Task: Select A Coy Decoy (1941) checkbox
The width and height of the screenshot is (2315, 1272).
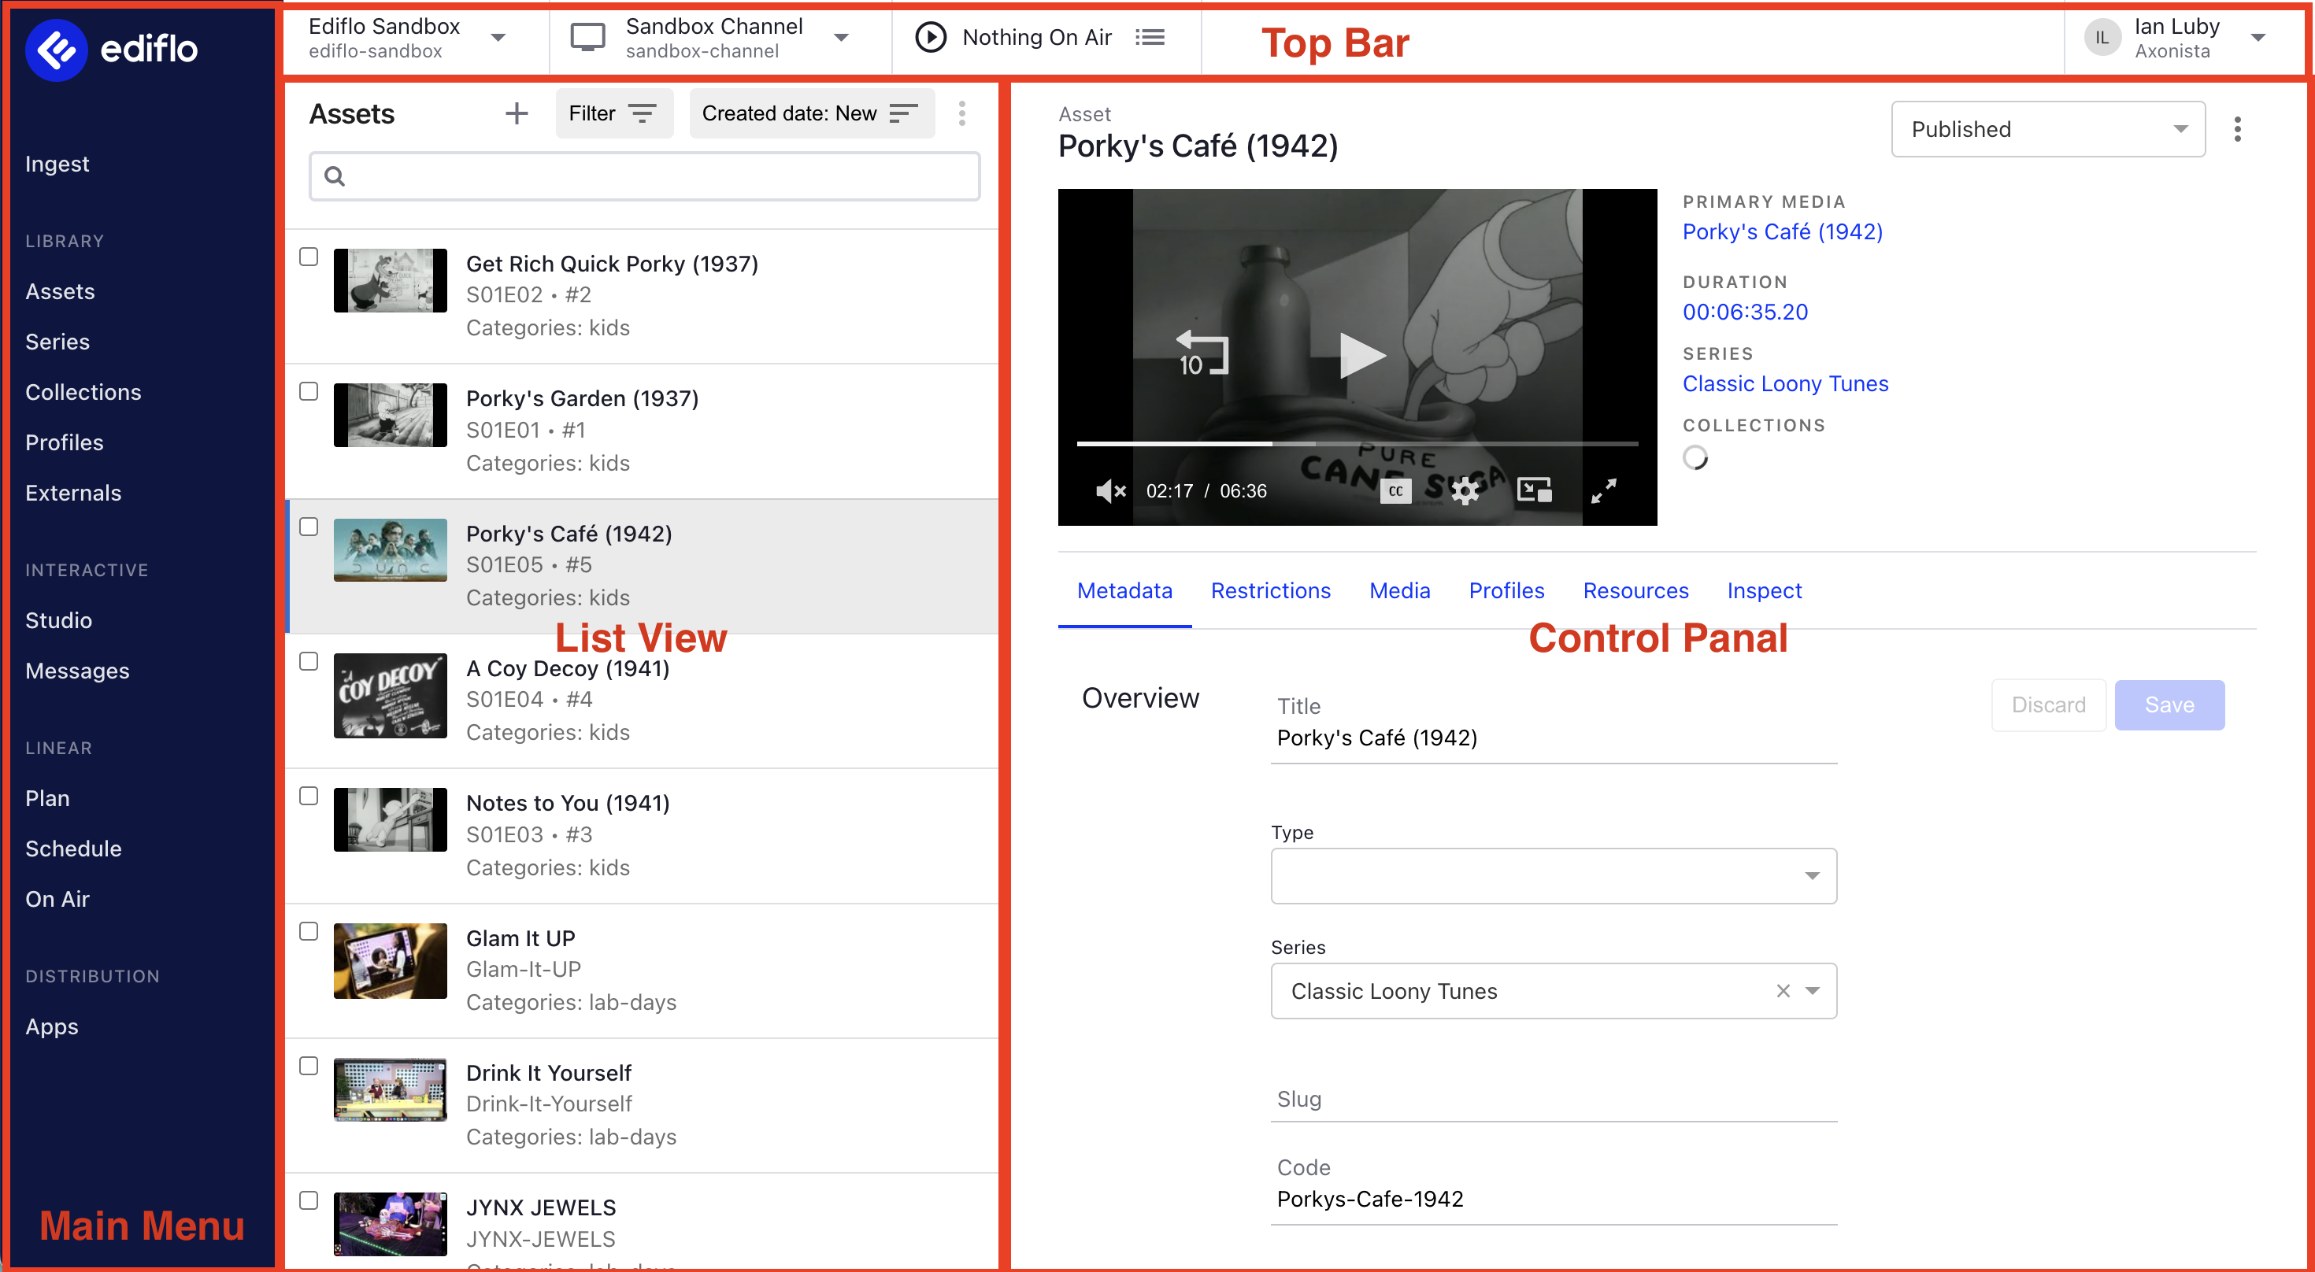Action: click(x=308, y=661)
